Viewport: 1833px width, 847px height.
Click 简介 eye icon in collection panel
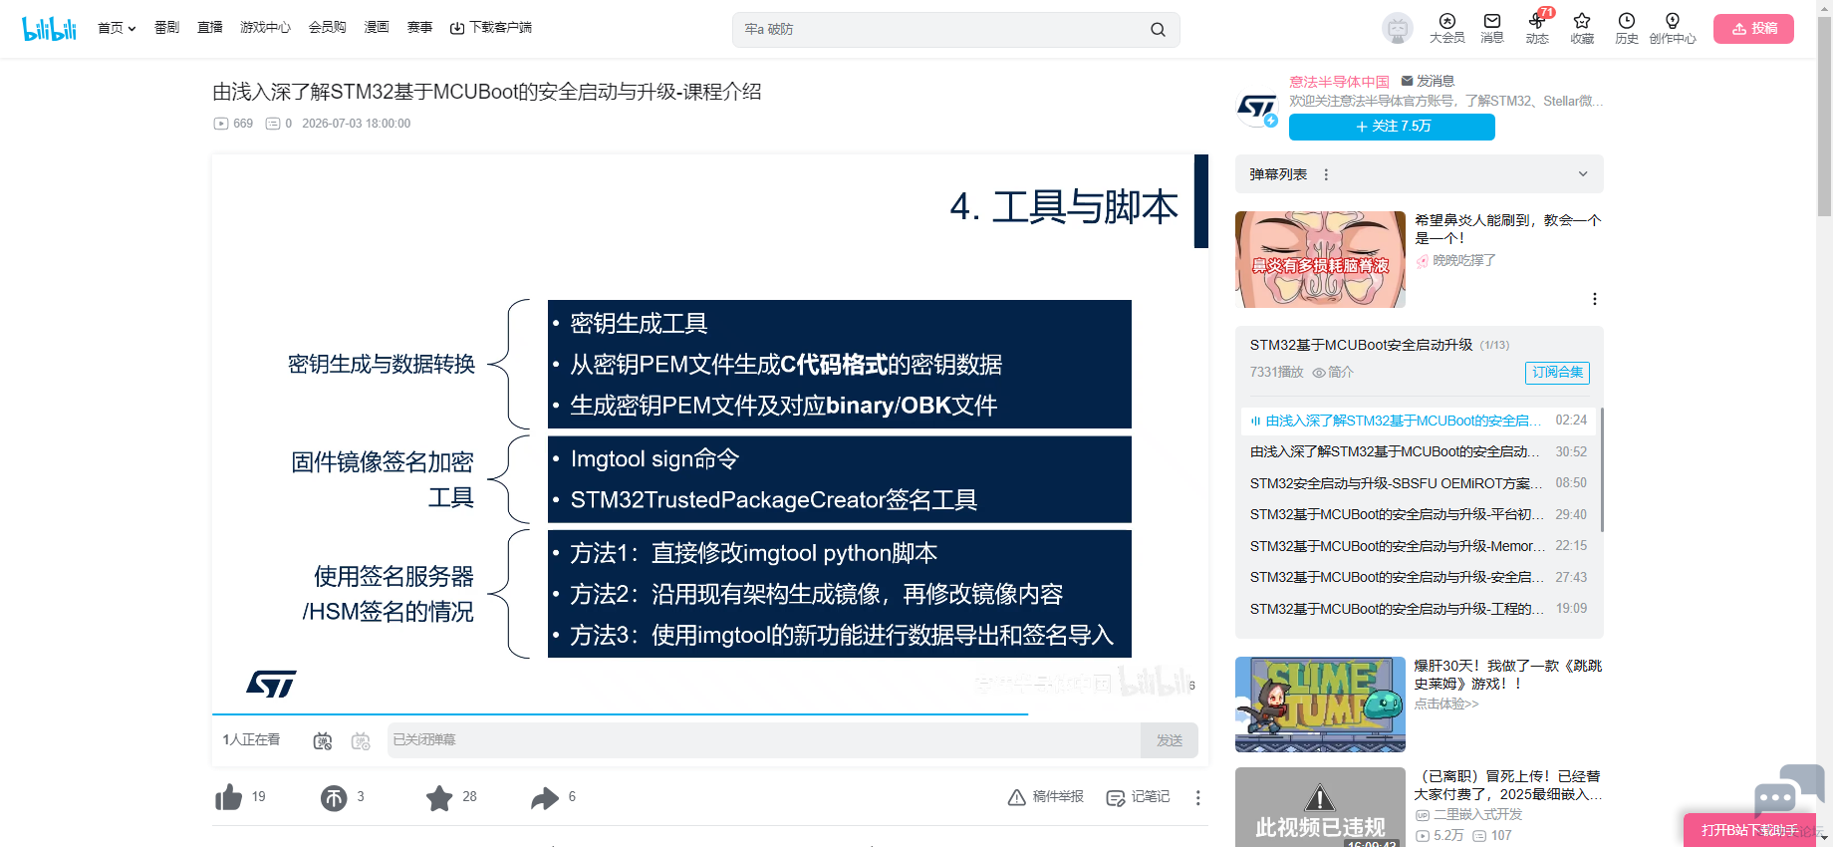click(x=1333, y=373)
